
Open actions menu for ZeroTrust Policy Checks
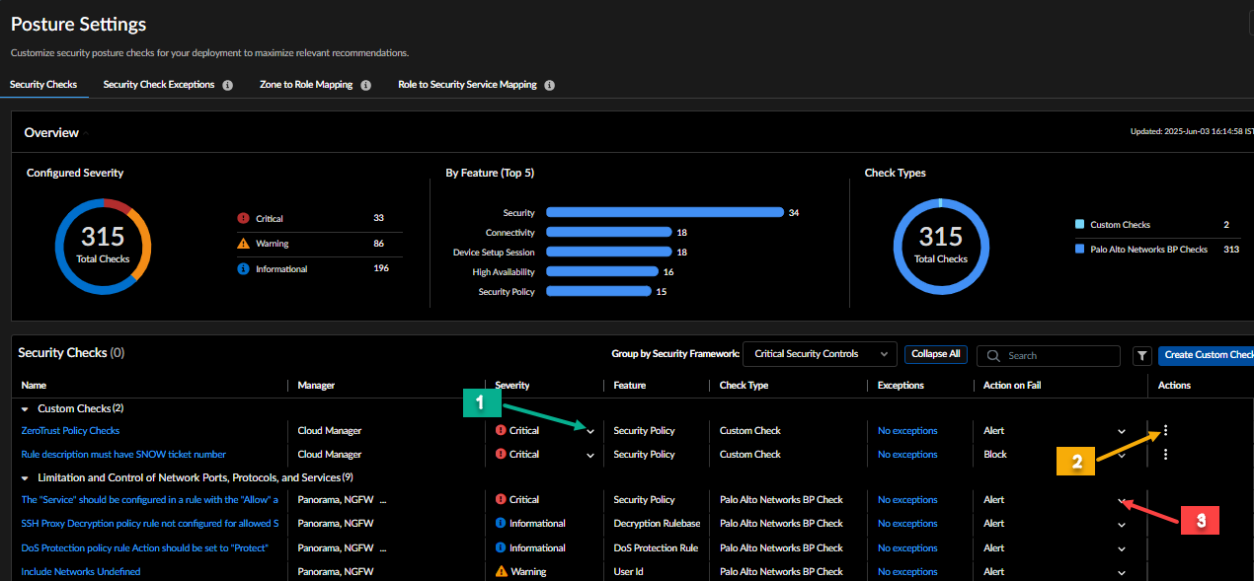point(1166,430)
